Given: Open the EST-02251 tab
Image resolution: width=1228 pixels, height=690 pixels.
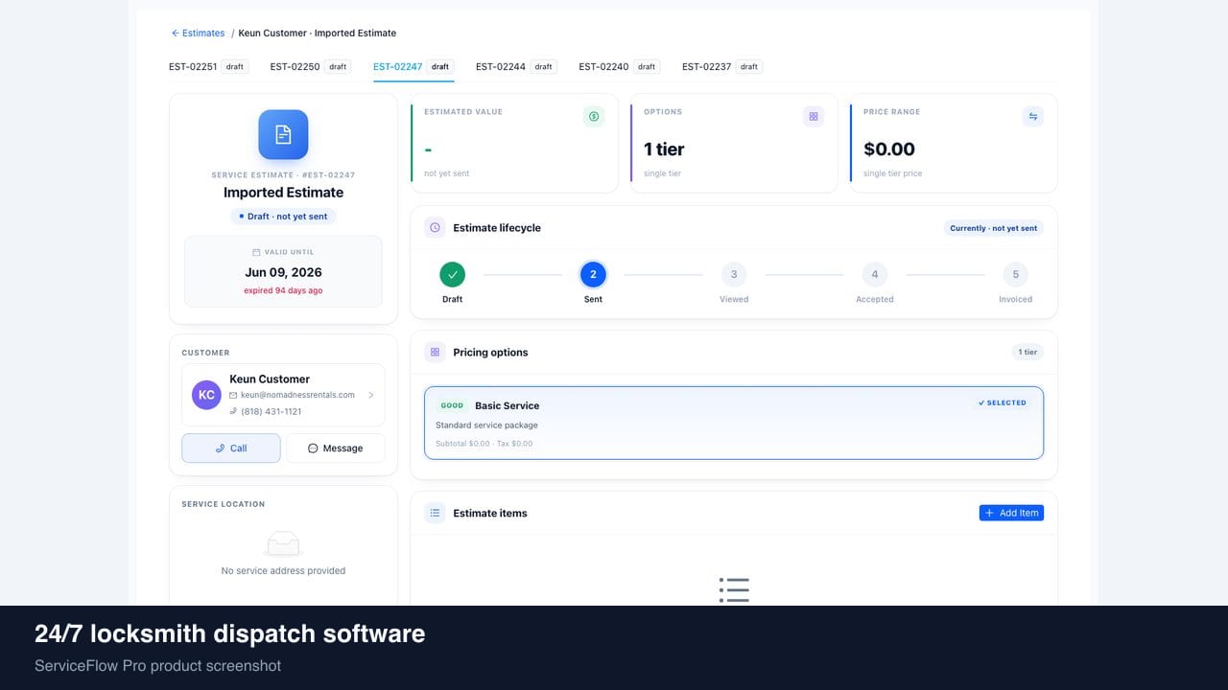Looking at the screenshot, I should (x=208, y=67).
